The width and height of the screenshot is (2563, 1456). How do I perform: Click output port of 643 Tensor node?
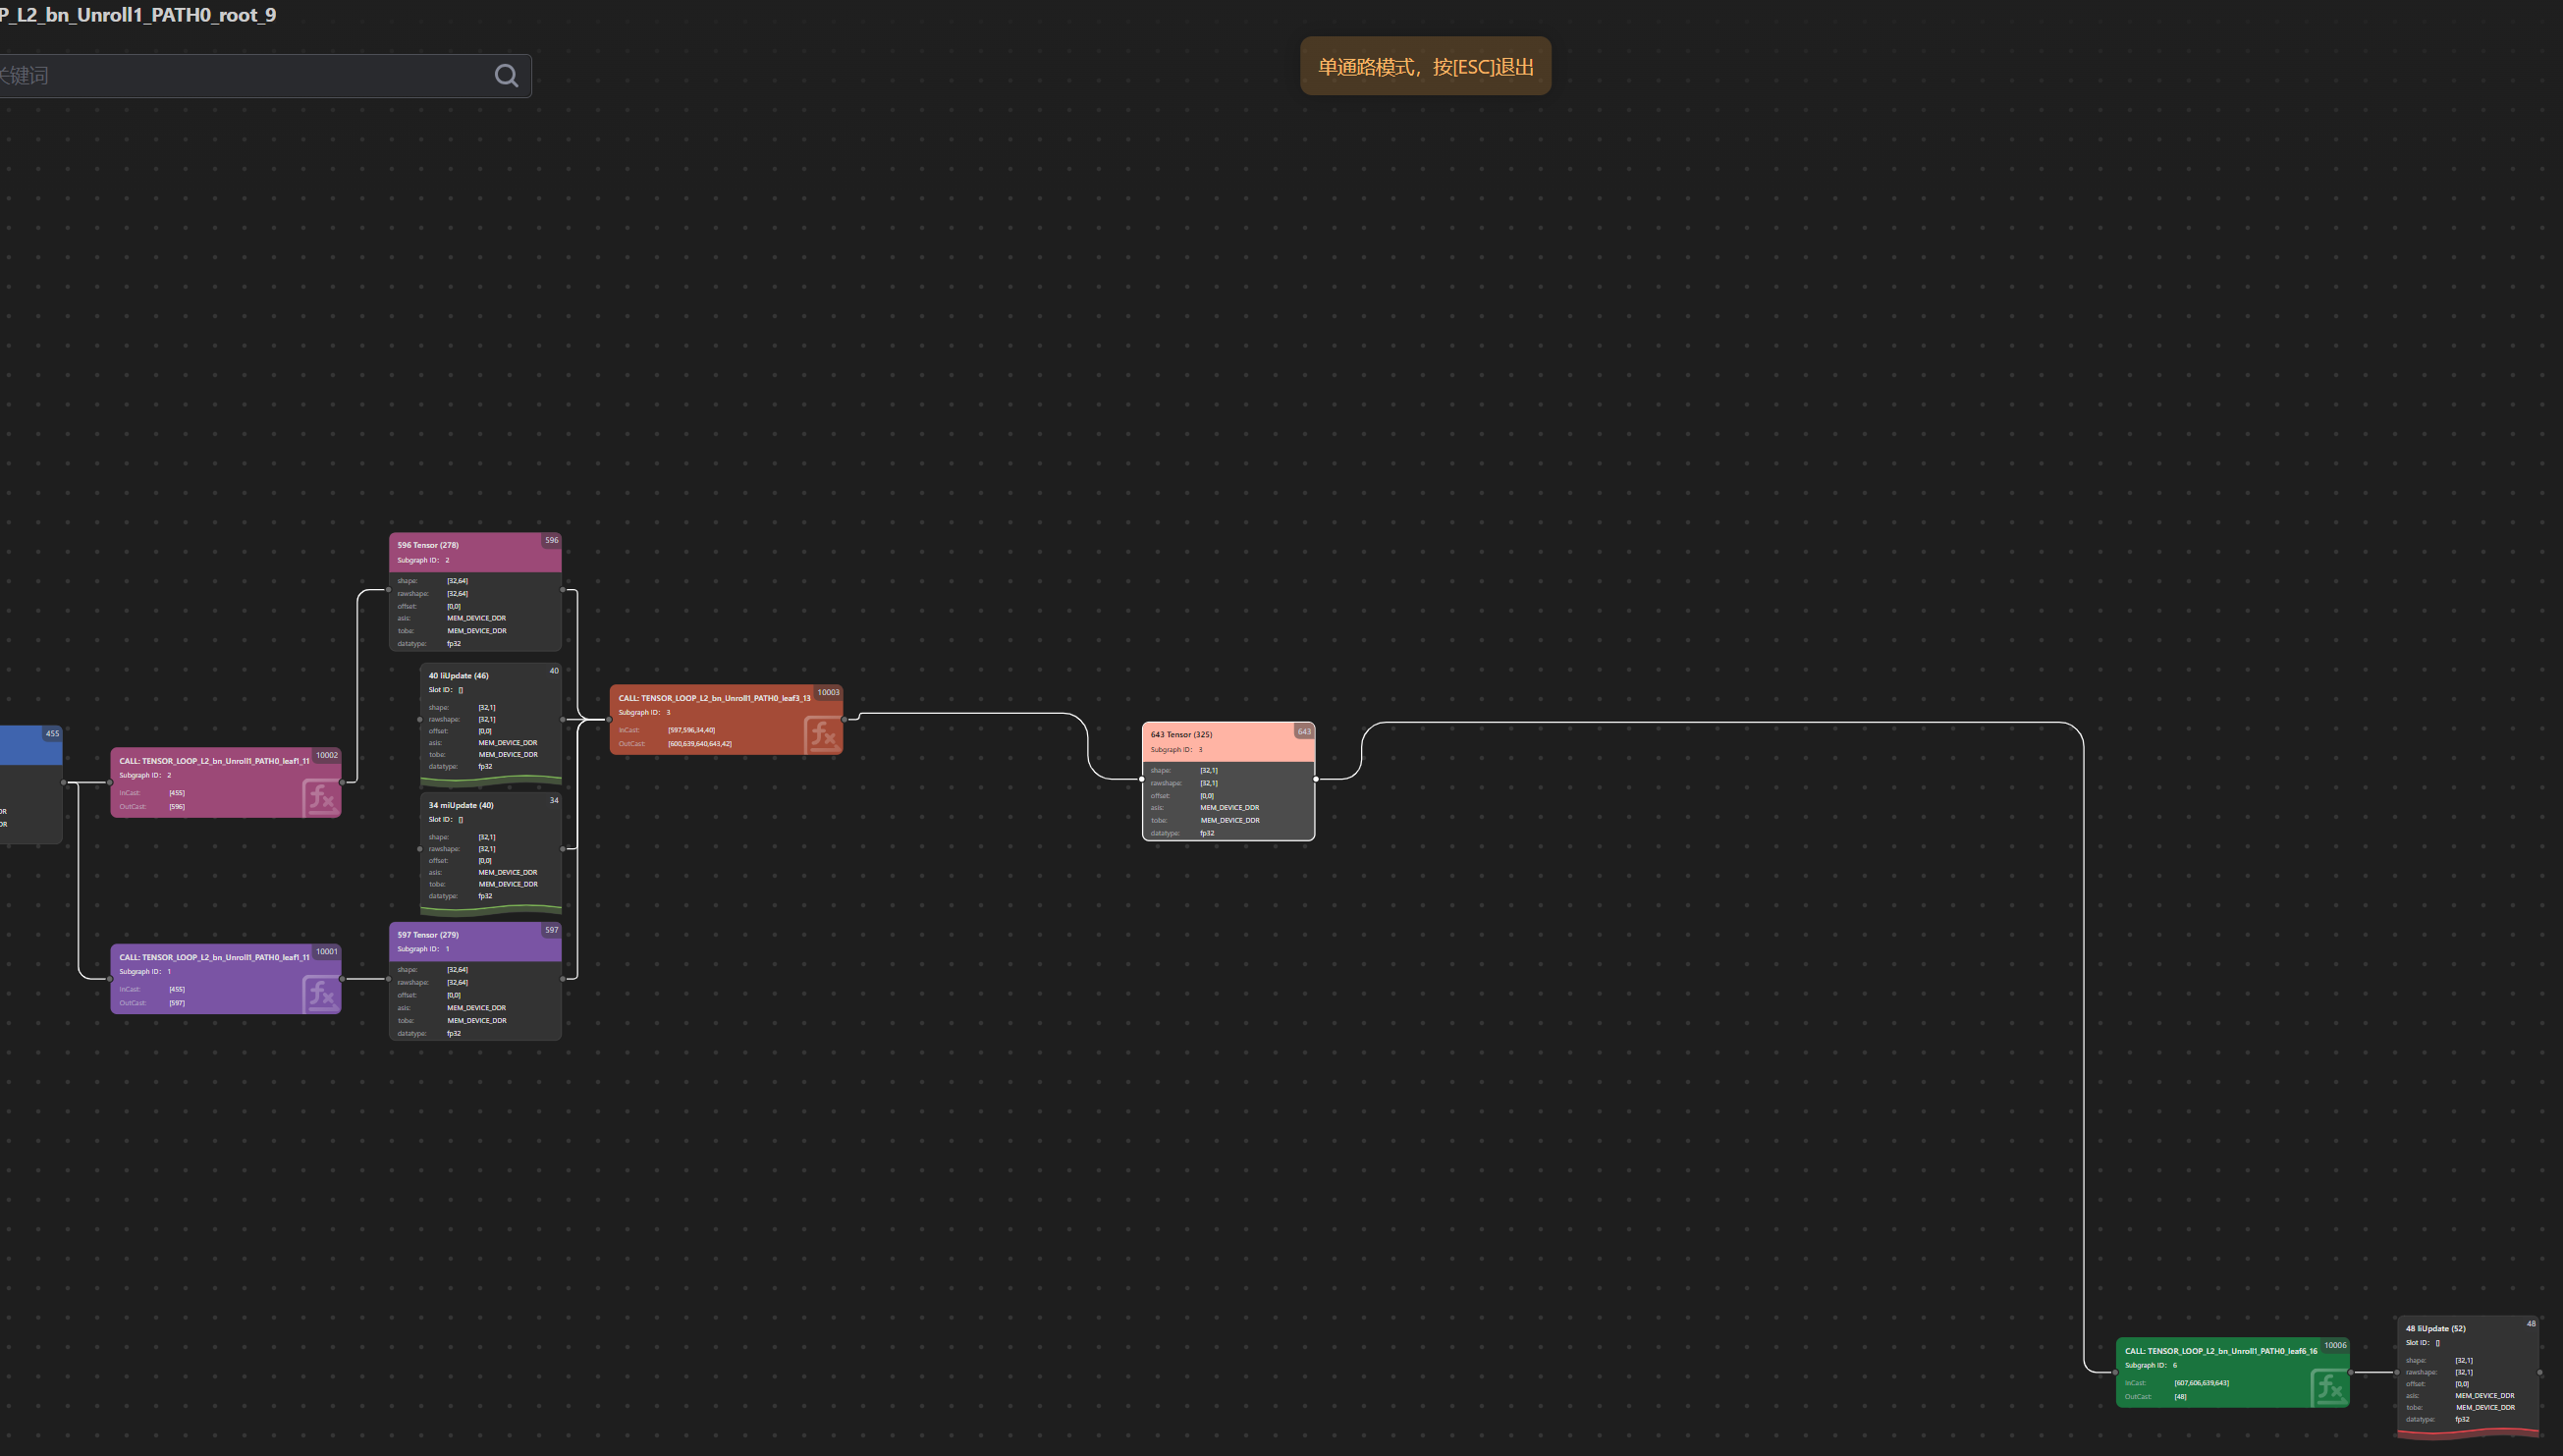pos(1315,779)
